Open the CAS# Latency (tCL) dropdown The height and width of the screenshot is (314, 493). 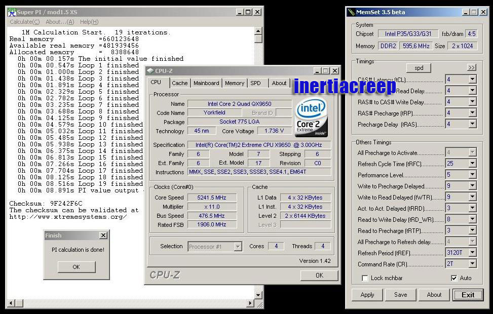[472, 79]
